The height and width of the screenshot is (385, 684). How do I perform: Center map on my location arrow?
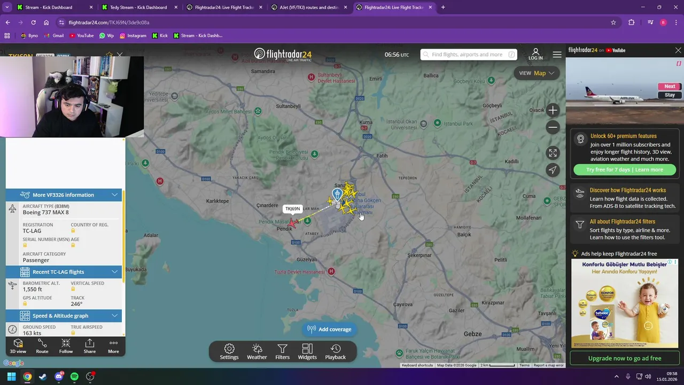[x=553, y=170]
